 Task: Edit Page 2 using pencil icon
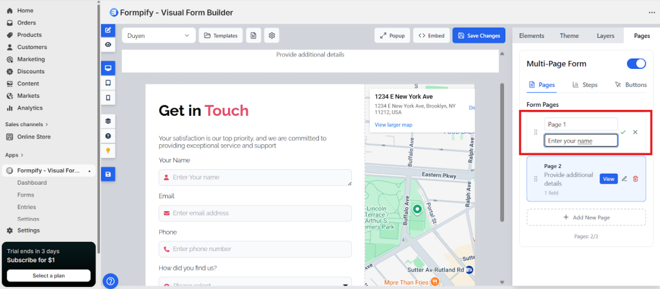[624, 178]
